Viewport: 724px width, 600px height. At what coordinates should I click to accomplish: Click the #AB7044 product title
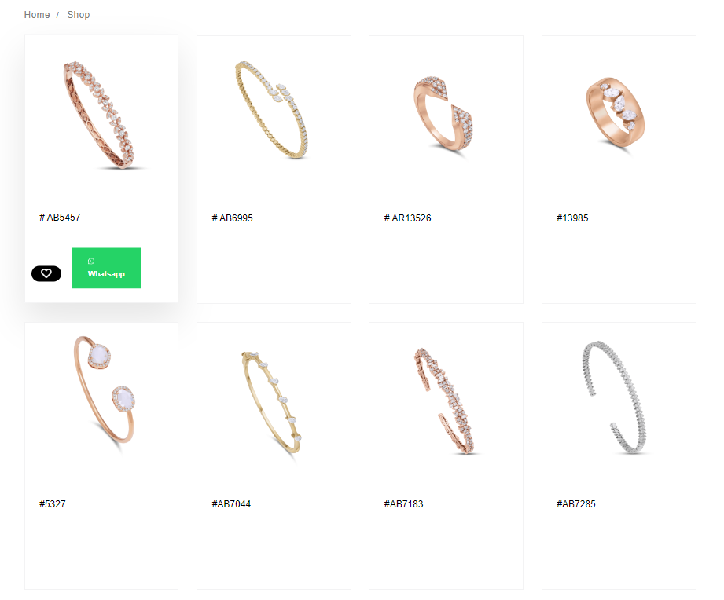click(x=231, y=504)
